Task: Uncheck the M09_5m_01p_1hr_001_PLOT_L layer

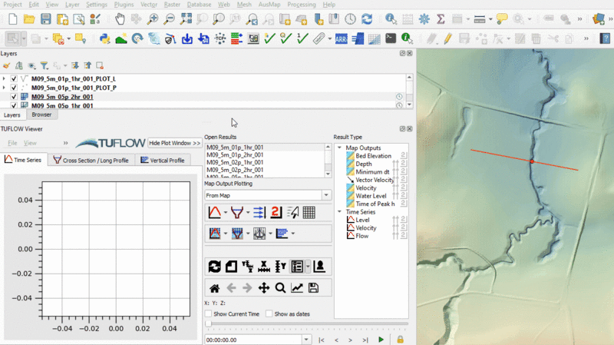Action: click(x=14, y=78)
